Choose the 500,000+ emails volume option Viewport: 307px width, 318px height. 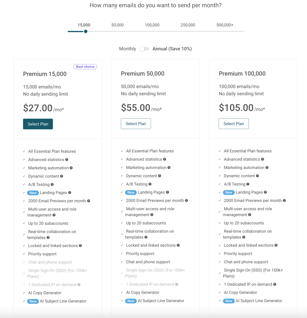tap(225, 25)
